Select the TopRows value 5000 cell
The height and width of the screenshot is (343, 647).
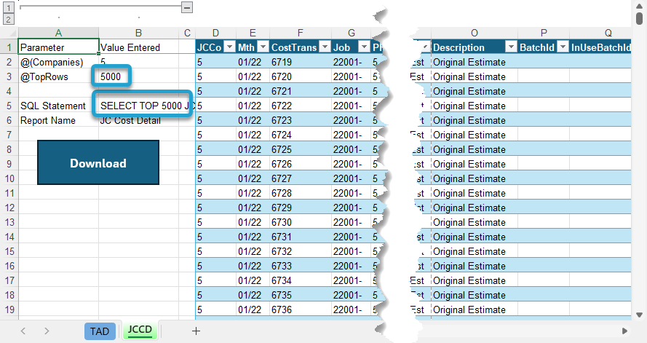[138, 76]
